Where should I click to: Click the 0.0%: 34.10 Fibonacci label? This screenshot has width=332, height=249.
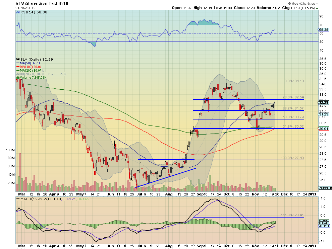(294, 81)
